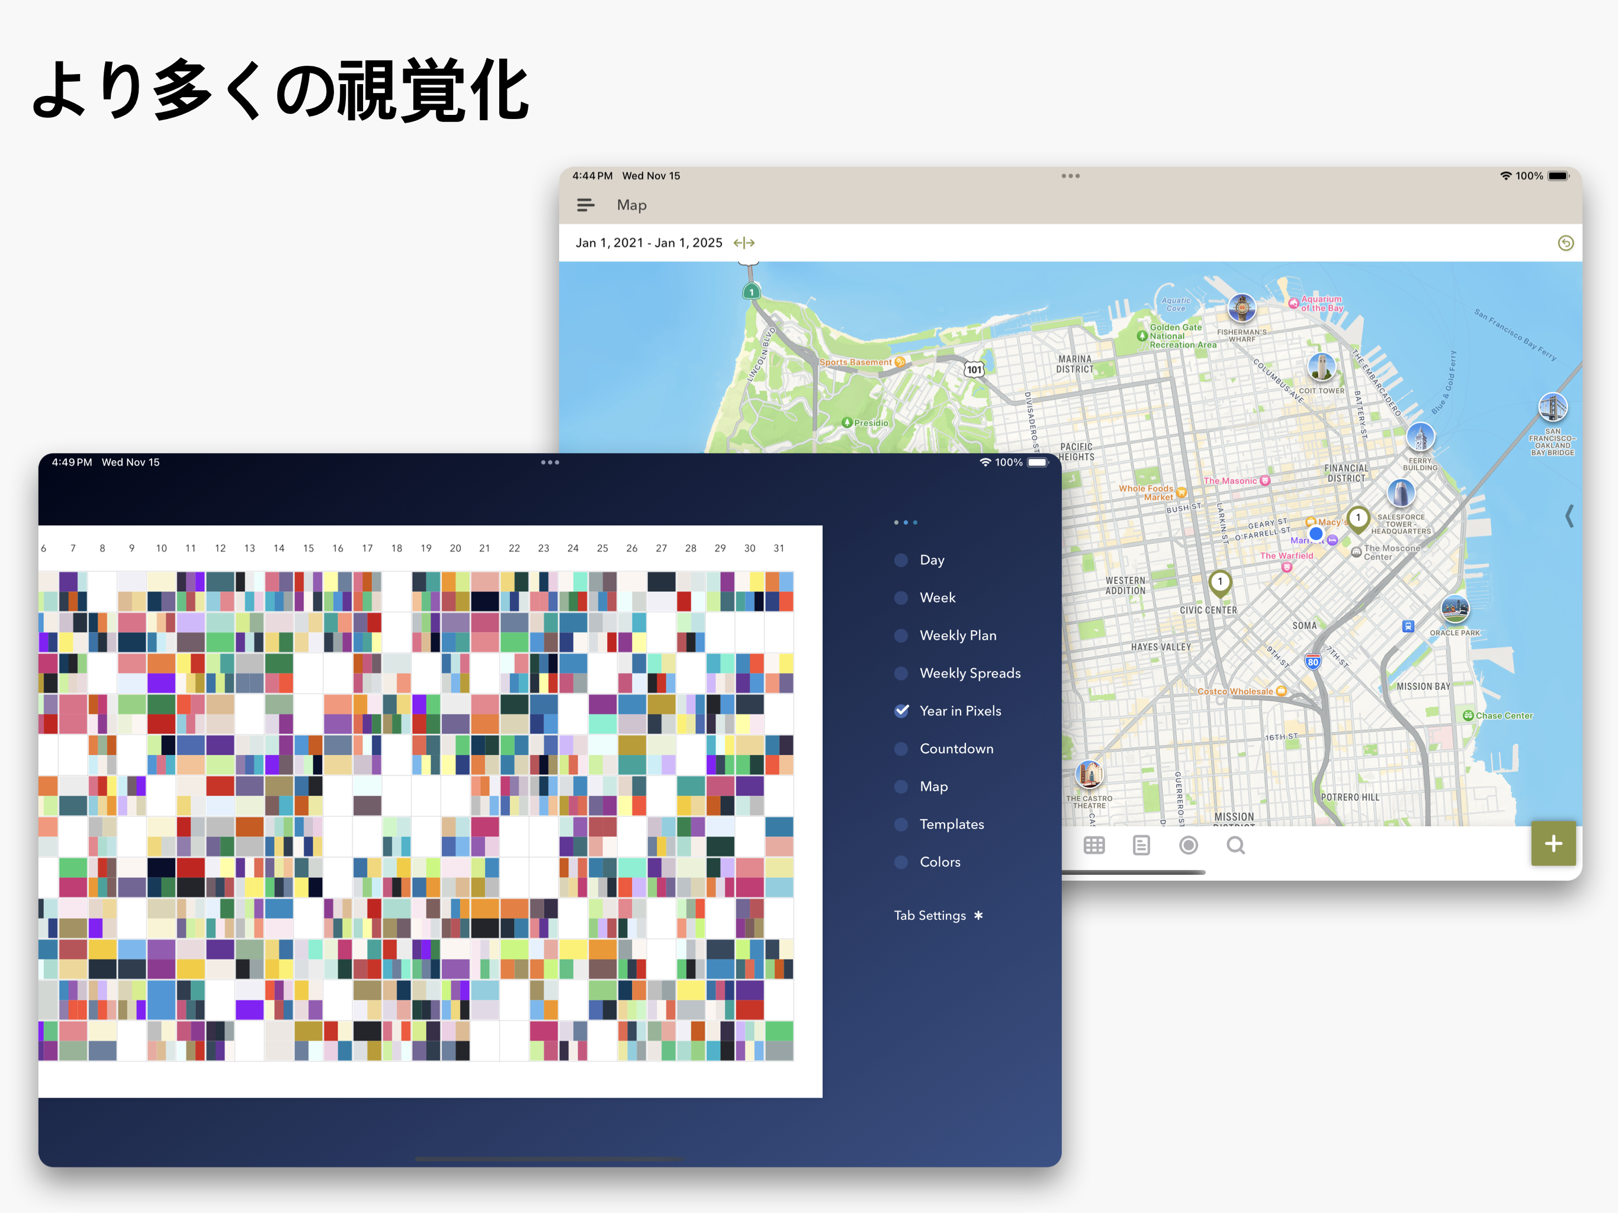Click the Golden Gate National Recreation Area label

[1182, 336]
